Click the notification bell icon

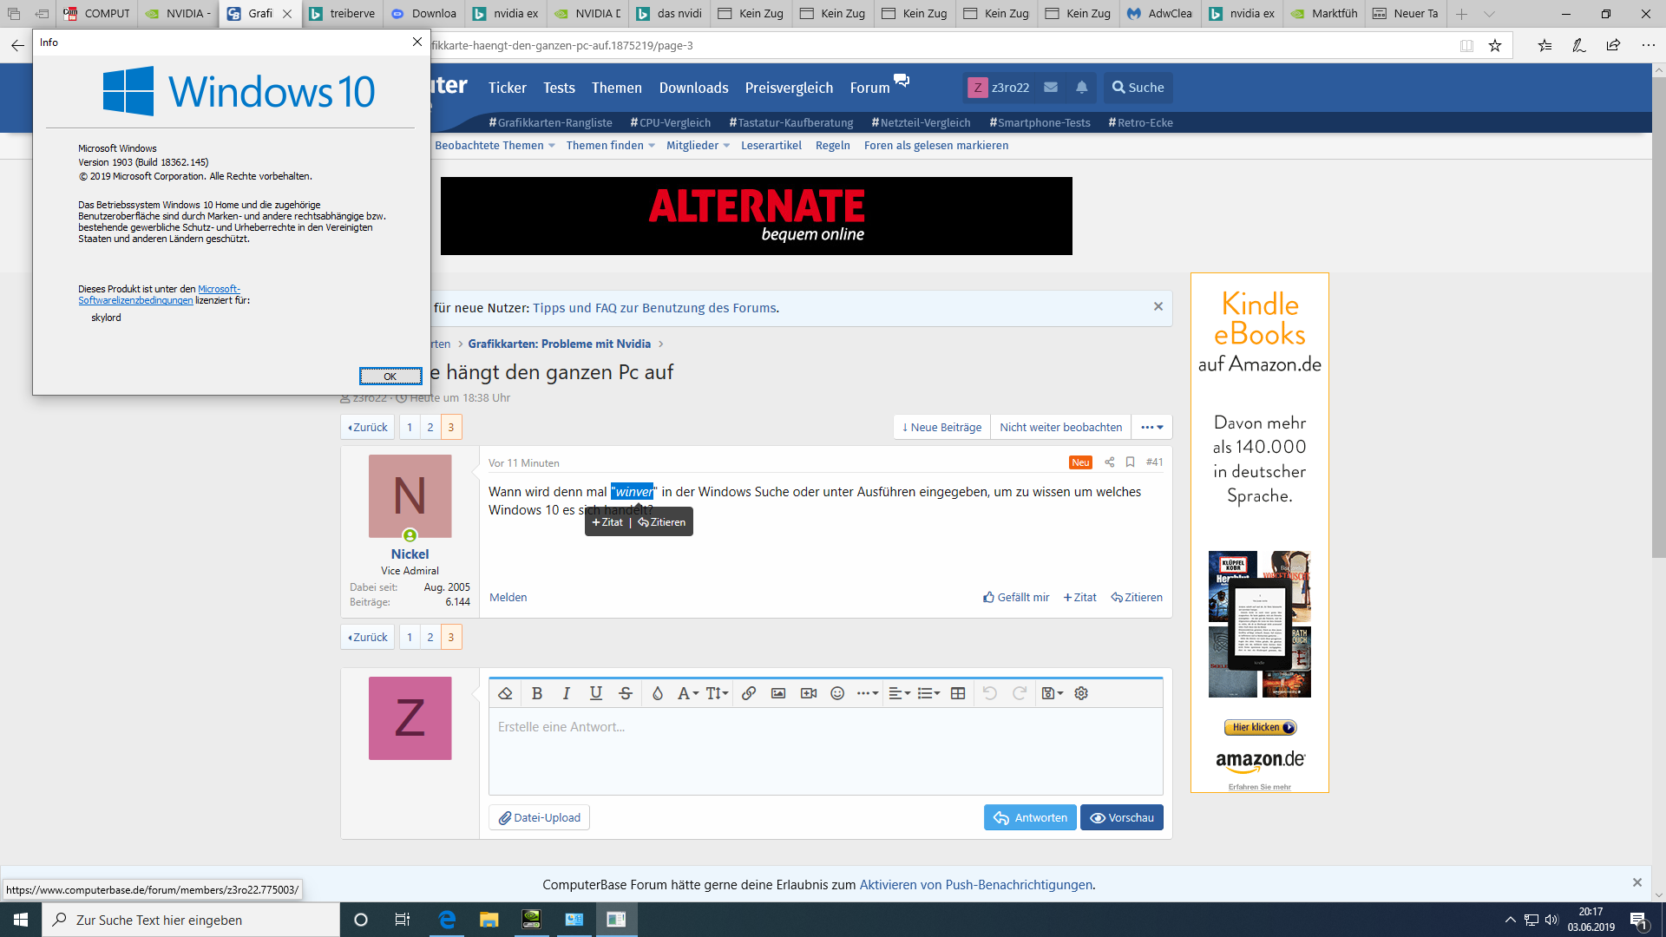coord(1081,88)
